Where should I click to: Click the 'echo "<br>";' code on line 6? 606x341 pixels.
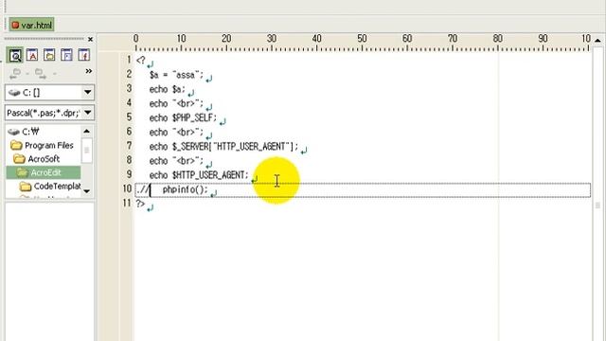tap(176, 132)
